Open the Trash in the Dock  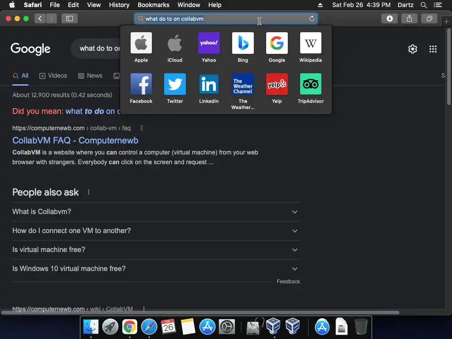(361, 327)
